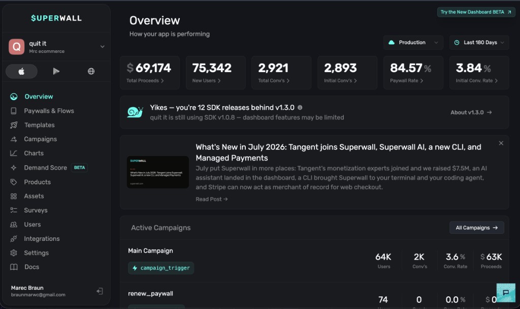Click the What's New post thumbnail
The width and height of the screenshot is (520, 309).
[x=158, y=172]
